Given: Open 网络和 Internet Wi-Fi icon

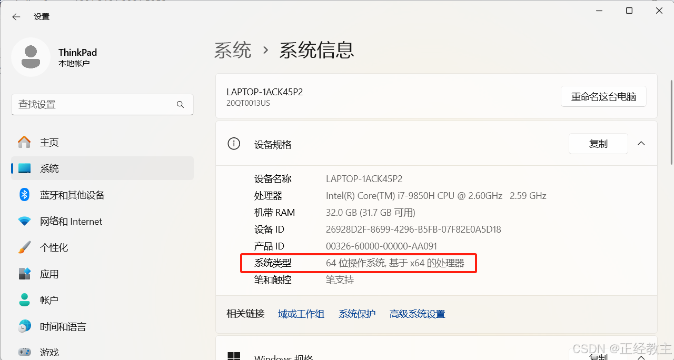Looking at the screenshot, I should click(x=24, y=222).
